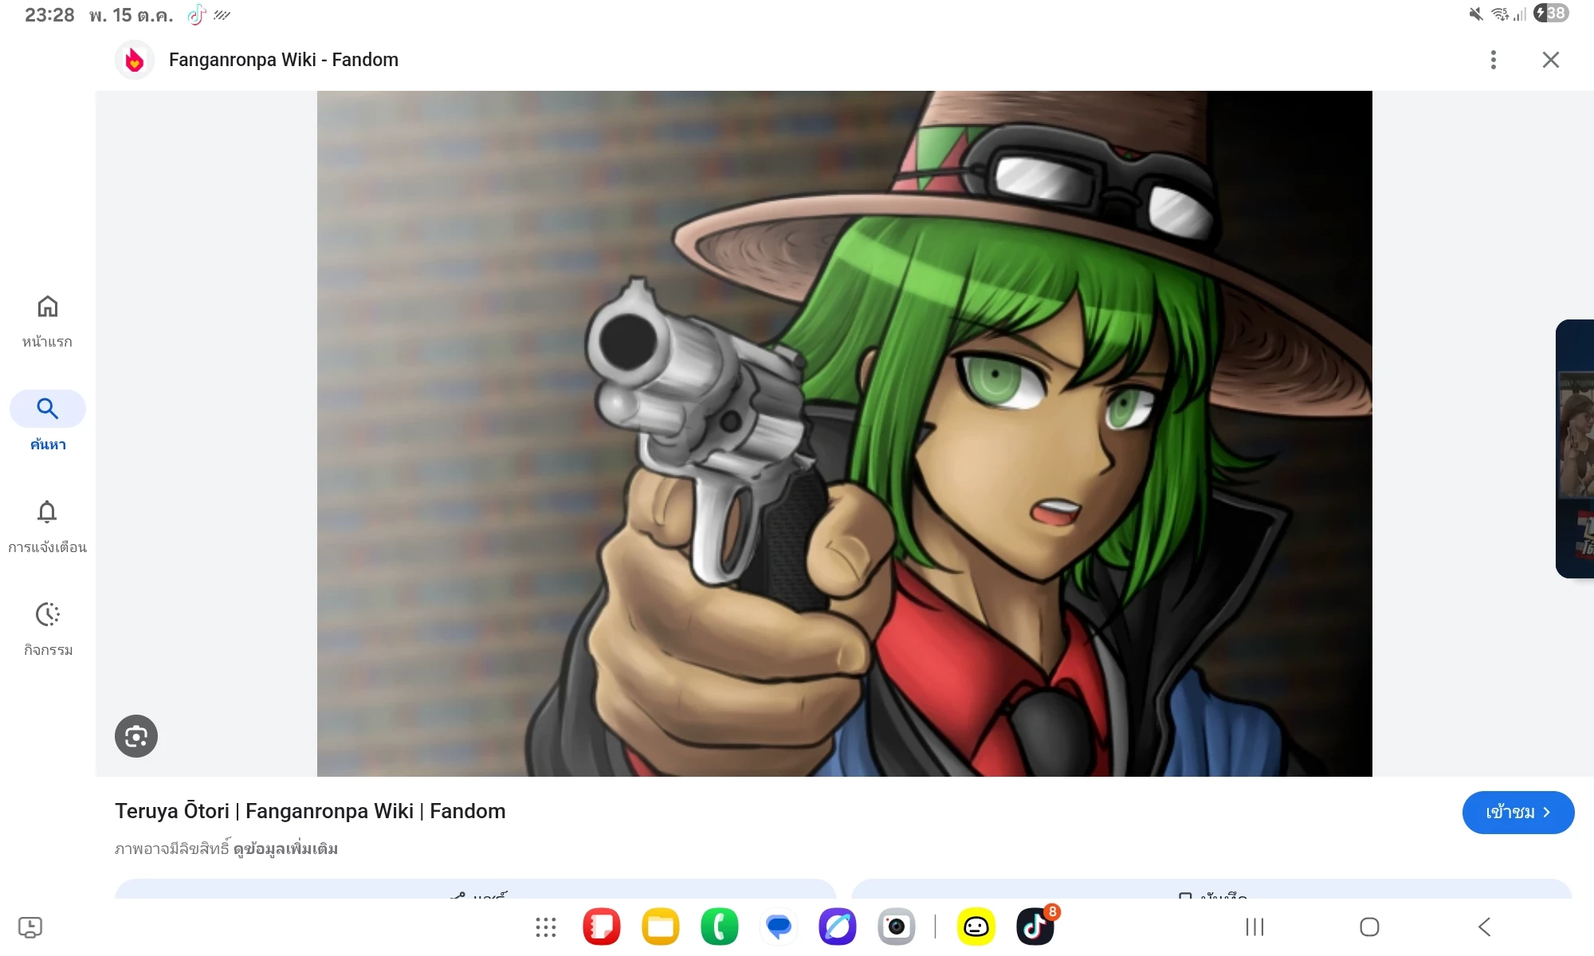Open the next image thumbnail on right
The height and width of the screenshot is (956, 1594).
pyautogui.click(x=1575, y=449)
